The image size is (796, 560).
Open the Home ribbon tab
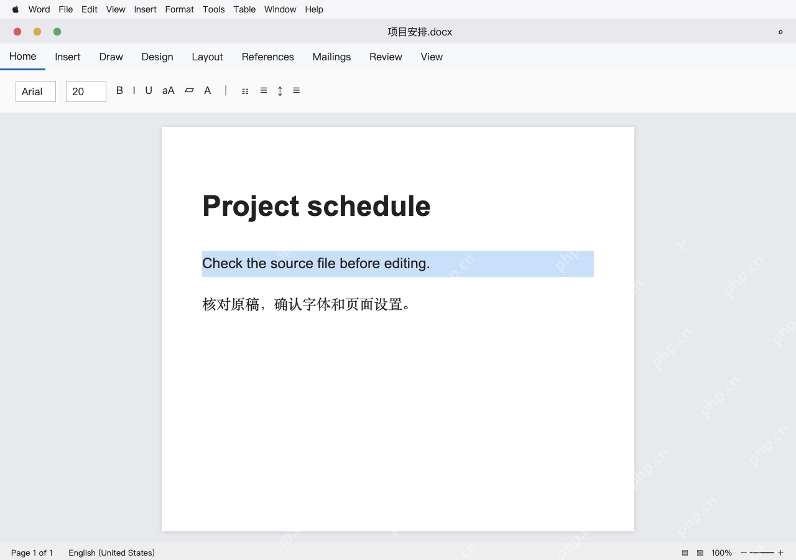[22, 57]
